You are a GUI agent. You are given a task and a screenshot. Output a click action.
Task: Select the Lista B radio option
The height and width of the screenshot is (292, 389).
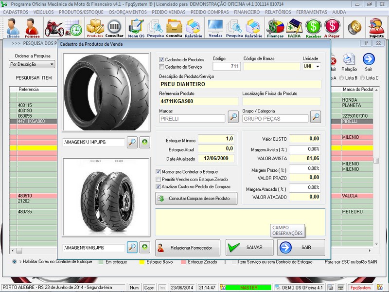coord(342,78)
